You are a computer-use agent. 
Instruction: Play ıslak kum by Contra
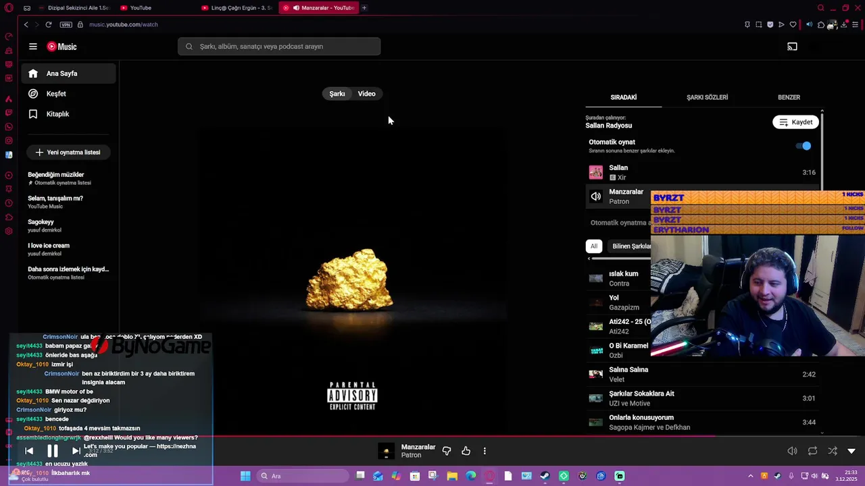[618, 279]
